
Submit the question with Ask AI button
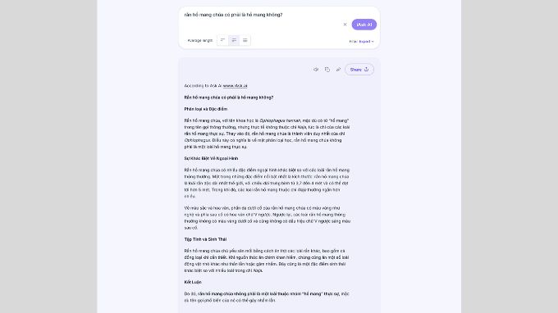click(x=364, y=25)
